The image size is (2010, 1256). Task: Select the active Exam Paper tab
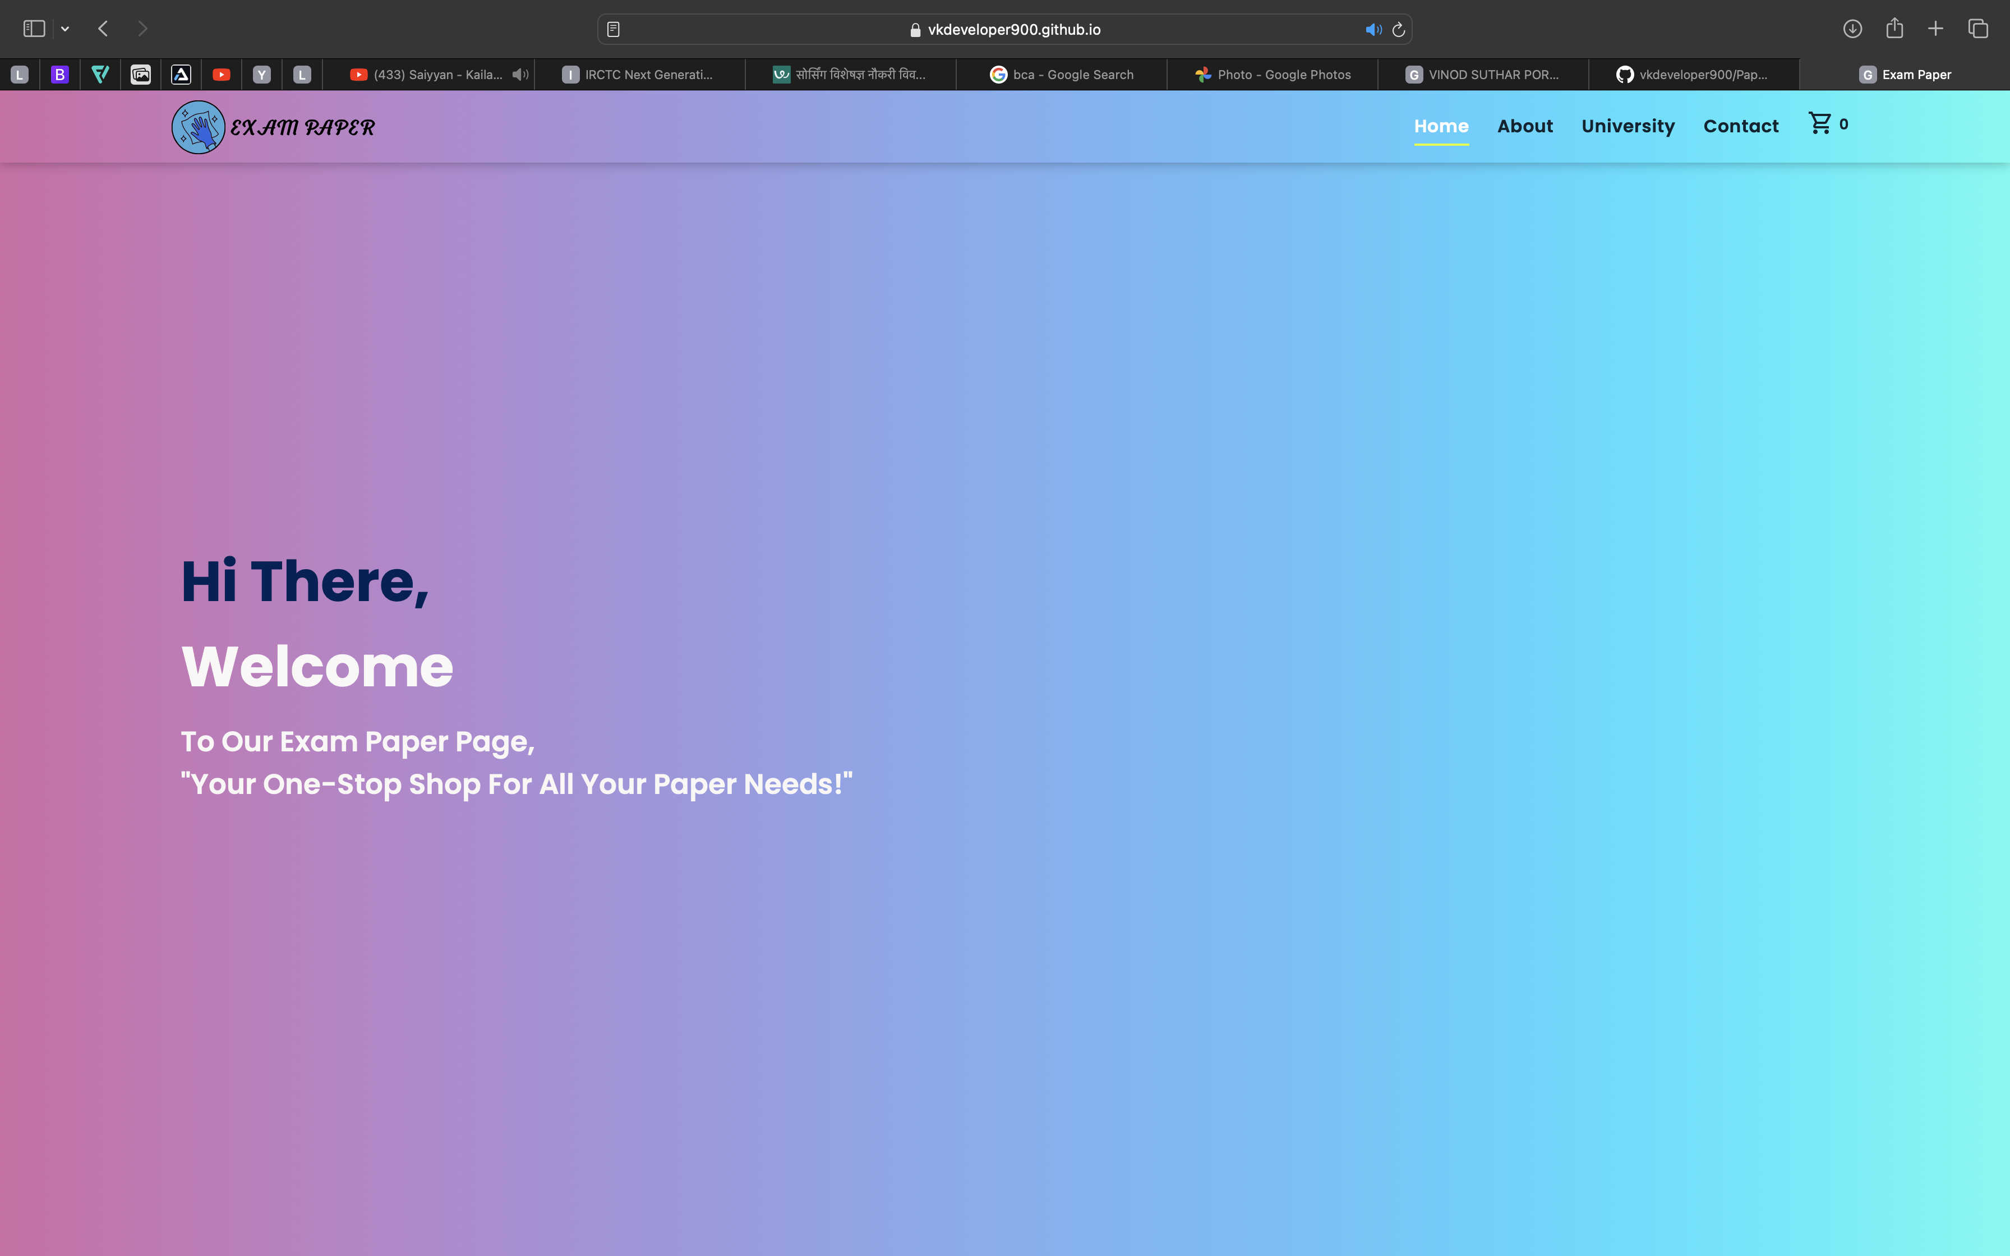[x=1905, y=75]
